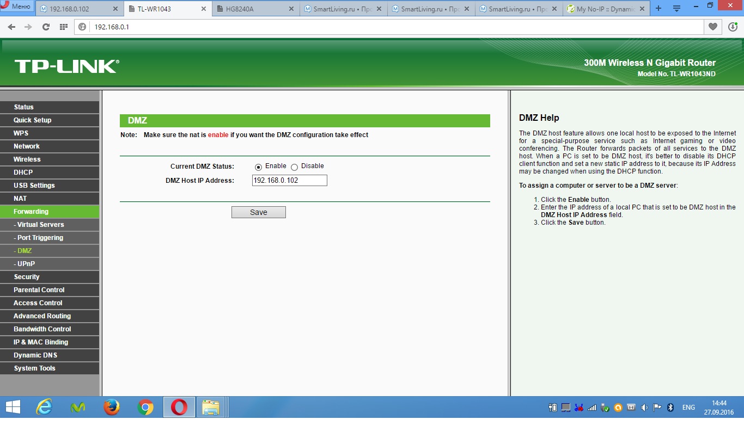Switch to the My No-IP tab
This screenshot has width=744, height=444.
(606, 9)
